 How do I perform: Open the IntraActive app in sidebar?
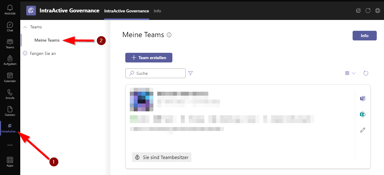pos(10,128)
